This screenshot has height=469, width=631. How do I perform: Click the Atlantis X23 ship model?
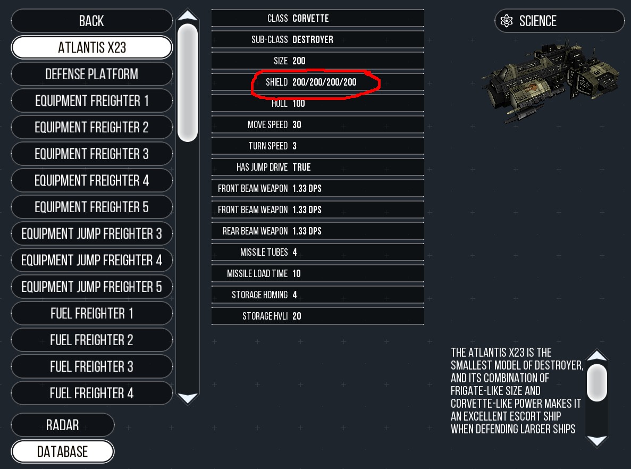coord(551,81)
